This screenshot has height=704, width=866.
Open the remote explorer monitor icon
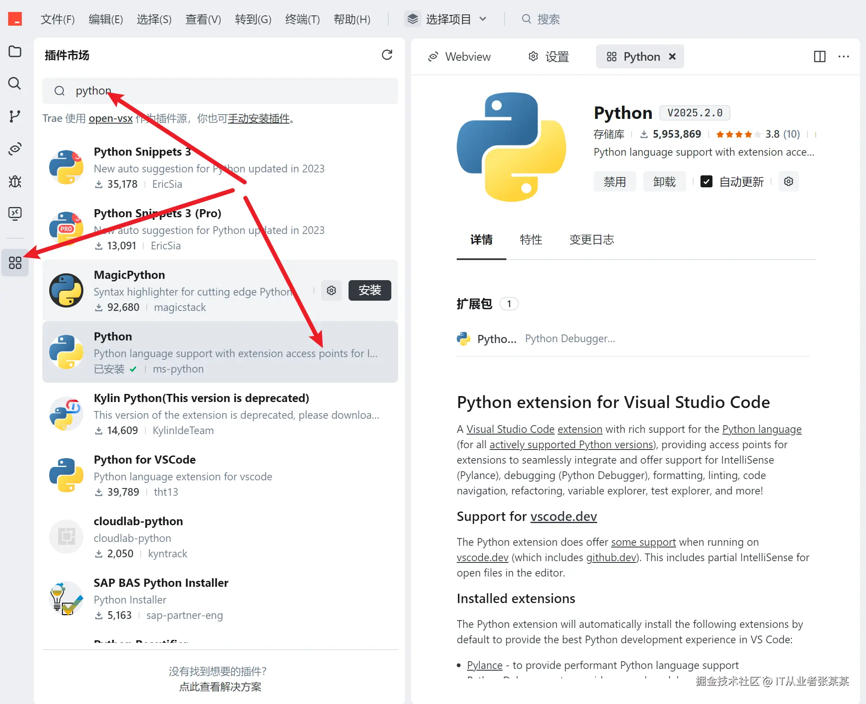click(15, 213)
